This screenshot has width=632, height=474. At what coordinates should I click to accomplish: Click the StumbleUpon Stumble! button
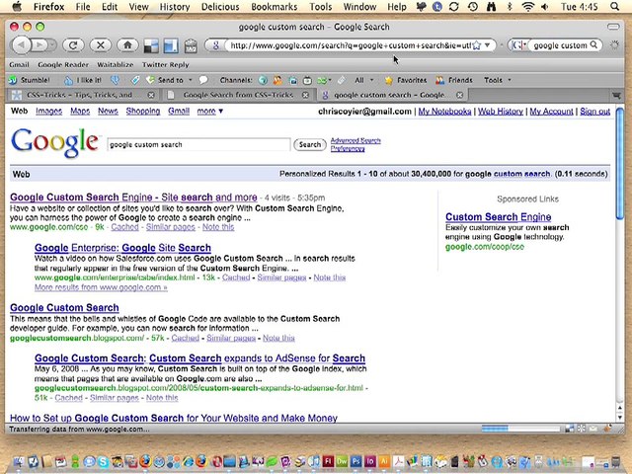click(x=29, y=80)
